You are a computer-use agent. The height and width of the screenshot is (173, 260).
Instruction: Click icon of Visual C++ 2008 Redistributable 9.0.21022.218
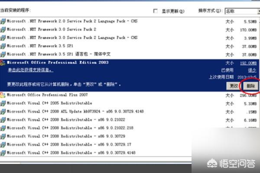(3, 128)
